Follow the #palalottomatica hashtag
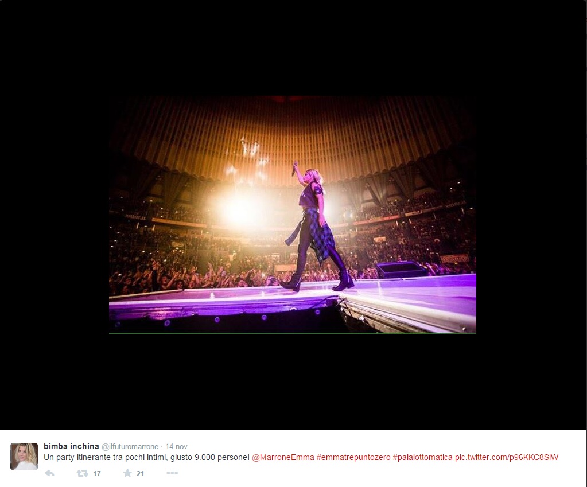Screen dimensions: 587x487 422,457
